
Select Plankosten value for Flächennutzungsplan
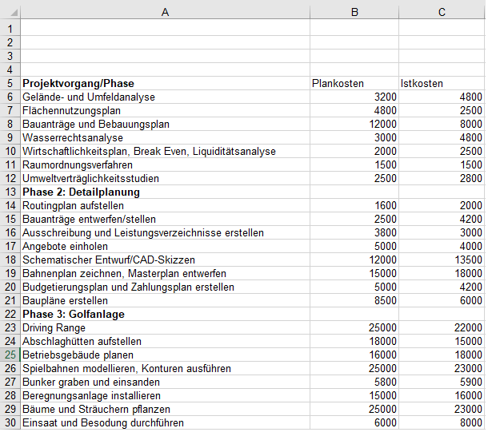(x=354, y=110)
